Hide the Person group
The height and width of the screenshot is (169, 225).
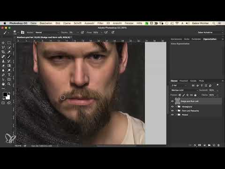tap(172, 115)
